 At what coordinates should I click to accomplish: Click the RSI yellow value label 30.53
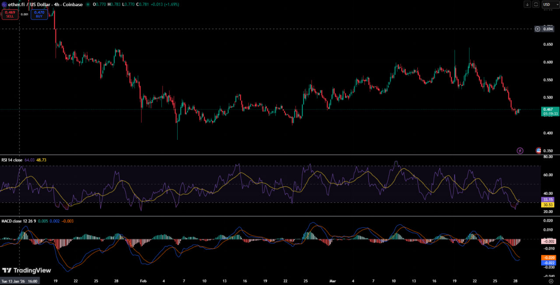coord(548,205)
